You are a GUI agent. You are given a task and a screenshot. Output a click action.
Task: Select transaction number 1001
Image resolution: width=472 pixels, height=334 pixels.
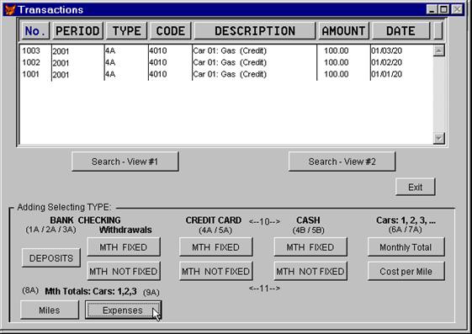coord(31,74)
